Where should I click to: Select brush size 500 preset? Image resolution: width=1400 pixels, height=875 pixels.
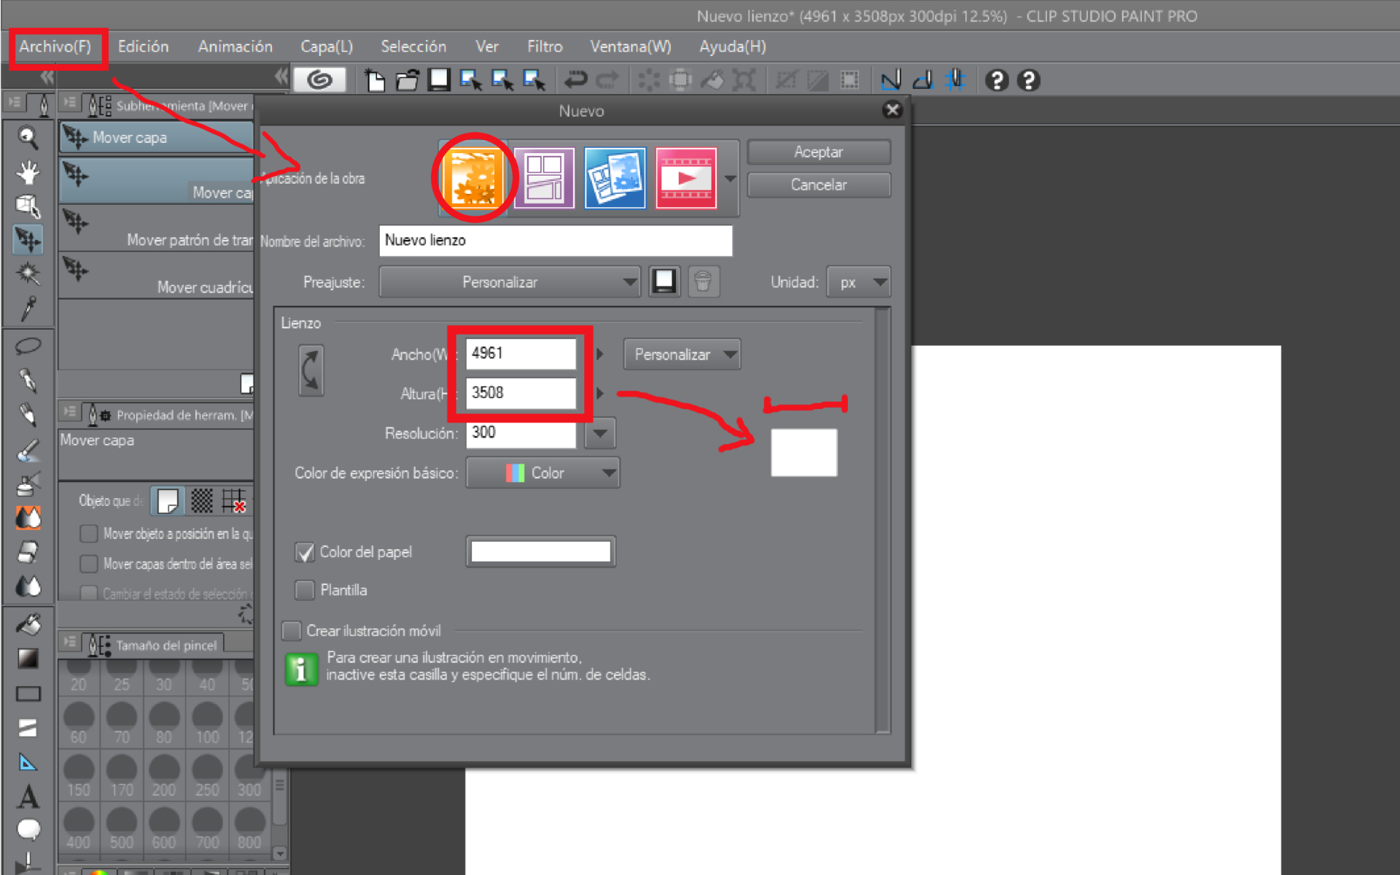click(x=121, y=828)
